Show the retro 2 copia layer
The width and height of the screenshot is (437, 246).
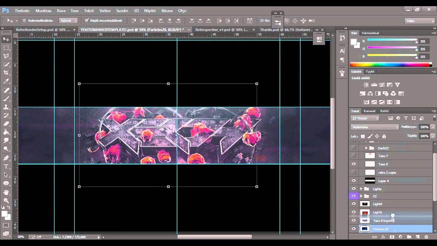tap(354, 172)
